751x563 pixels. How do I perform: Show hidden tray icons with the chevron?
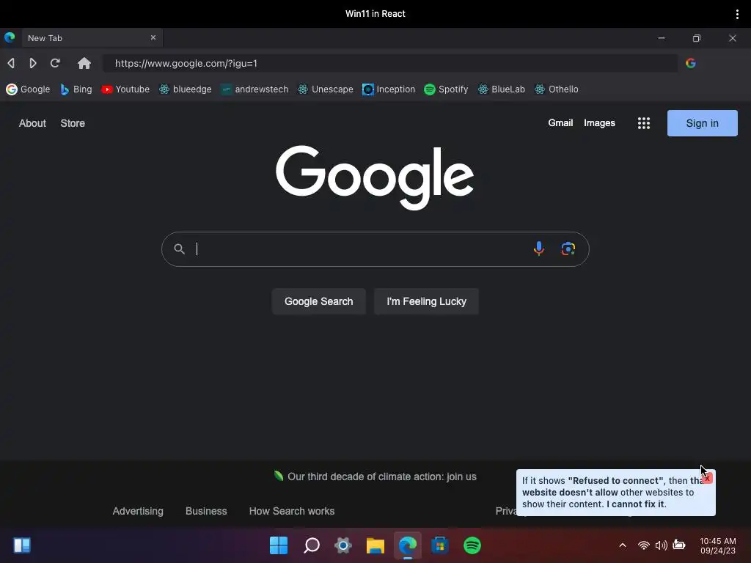click(x=623, y=545)
